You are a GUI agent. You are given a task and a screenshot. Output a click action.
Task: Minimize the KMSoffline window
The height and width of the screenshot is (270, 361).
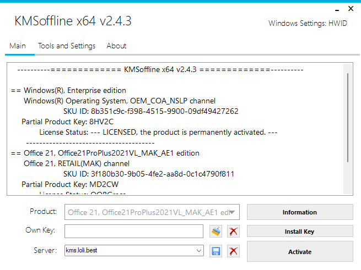[337, 10]
